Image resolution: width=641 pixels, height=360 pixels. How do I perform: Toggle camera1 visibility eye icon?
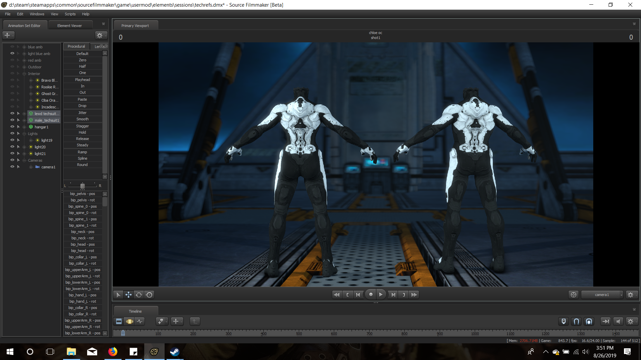(x=12, y=167)
